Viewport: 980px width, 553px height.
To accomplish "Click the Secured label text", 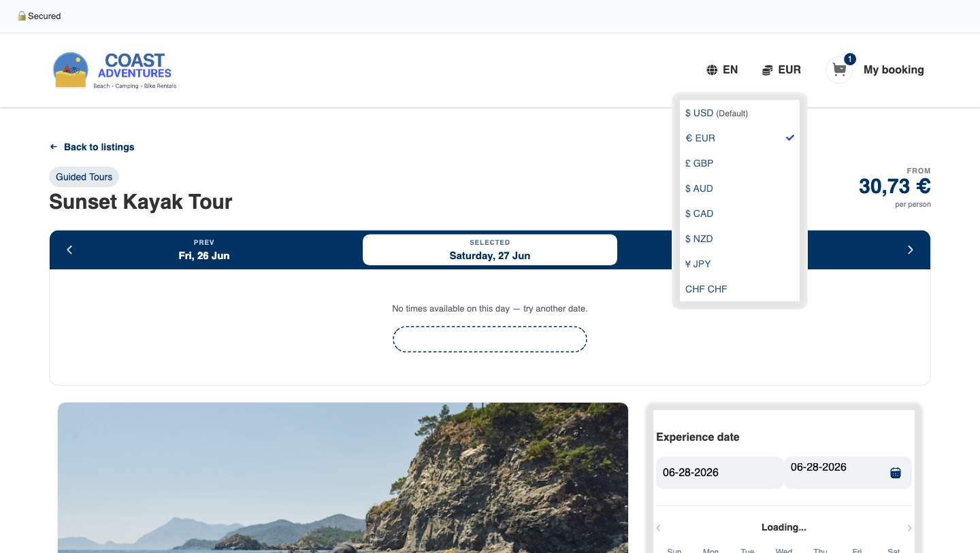I will tap(44, 16).
